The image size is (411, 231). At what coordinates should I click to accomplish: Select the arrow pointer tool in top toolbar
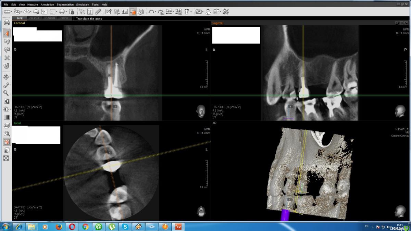click(82, 12)
